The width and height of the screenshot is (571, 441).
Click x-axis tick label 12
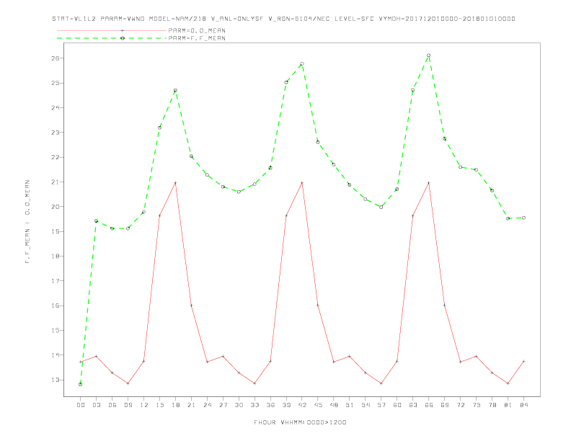point(144,405)
